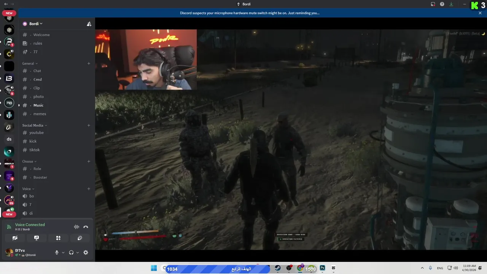487x274 pixels.
Task: Collapse the General category
Action: pos(30,64)
